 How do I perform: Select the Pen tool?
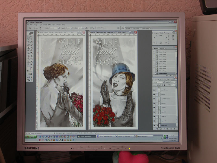click(x=28, y=58)
